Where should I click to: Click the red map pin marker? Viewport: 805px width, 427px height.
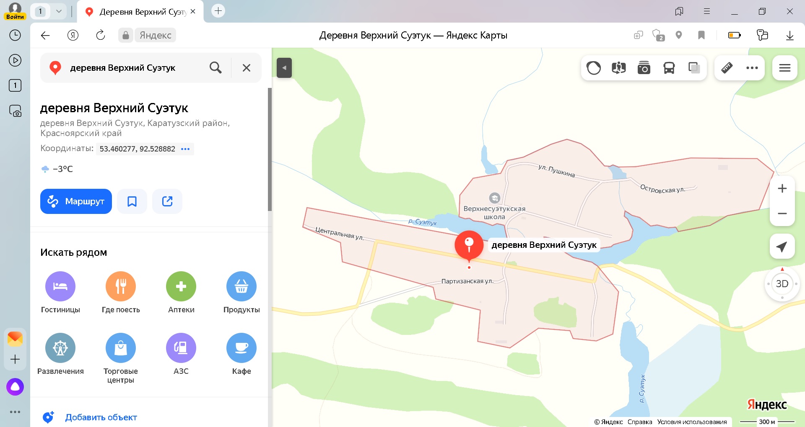click(x=469, y=246)
